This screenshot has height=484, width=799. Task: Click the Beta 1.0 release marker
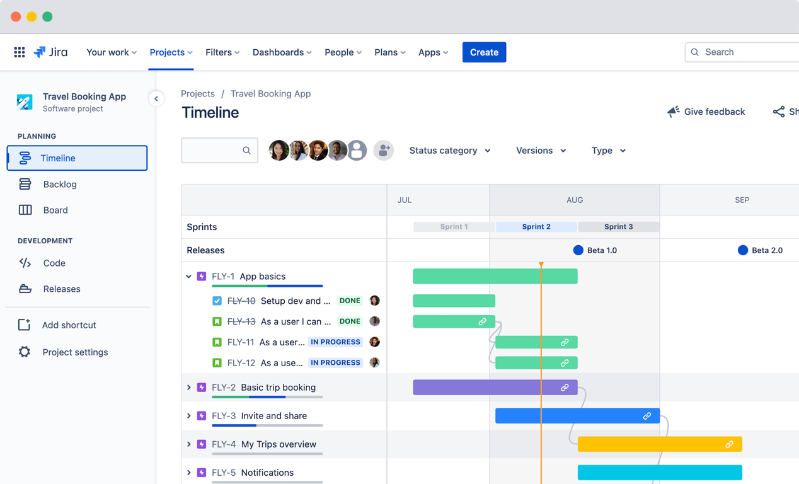pos(578,250)
